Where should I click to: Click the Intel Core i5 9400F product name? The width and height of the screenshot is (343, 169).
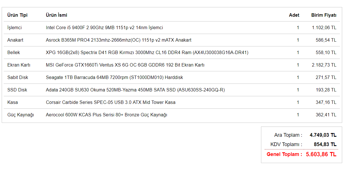[104, 28]
